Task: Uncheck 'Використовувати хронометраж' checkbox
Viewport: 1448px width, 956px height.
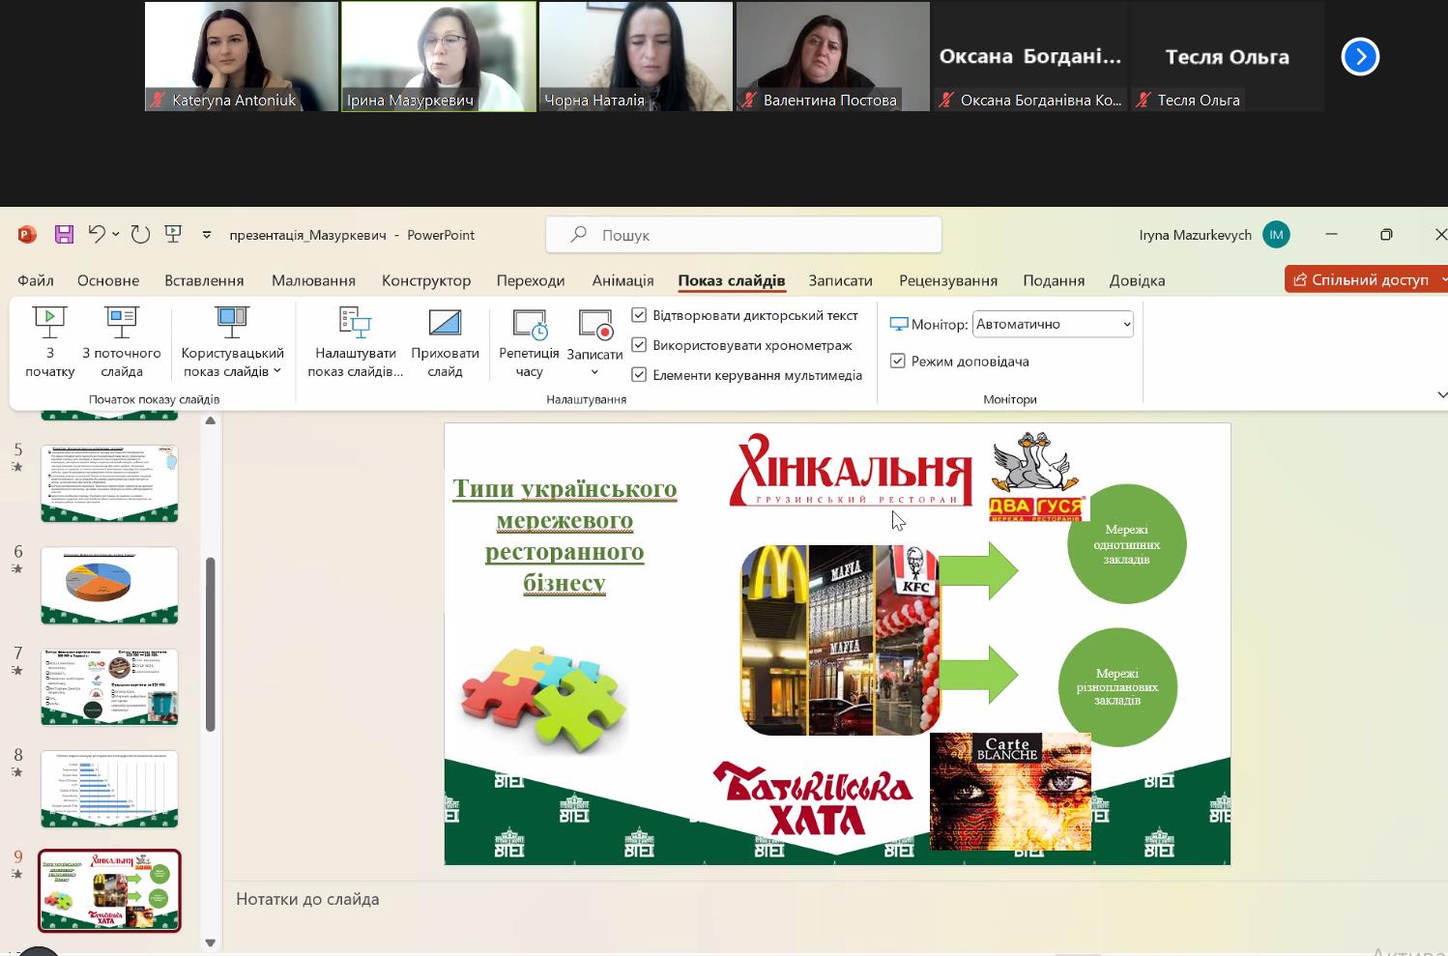Action: pos(639,345)
